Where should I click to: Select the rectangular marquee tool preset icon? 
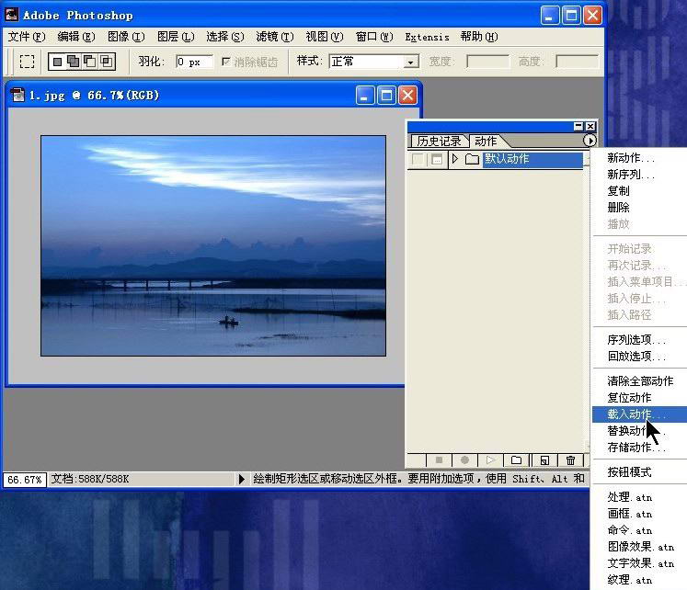(x=28, y=62)
